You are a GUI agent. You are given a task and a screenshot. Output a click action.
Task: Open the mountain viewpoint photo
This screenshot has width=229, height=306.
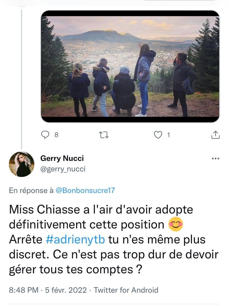coord(130,66)
